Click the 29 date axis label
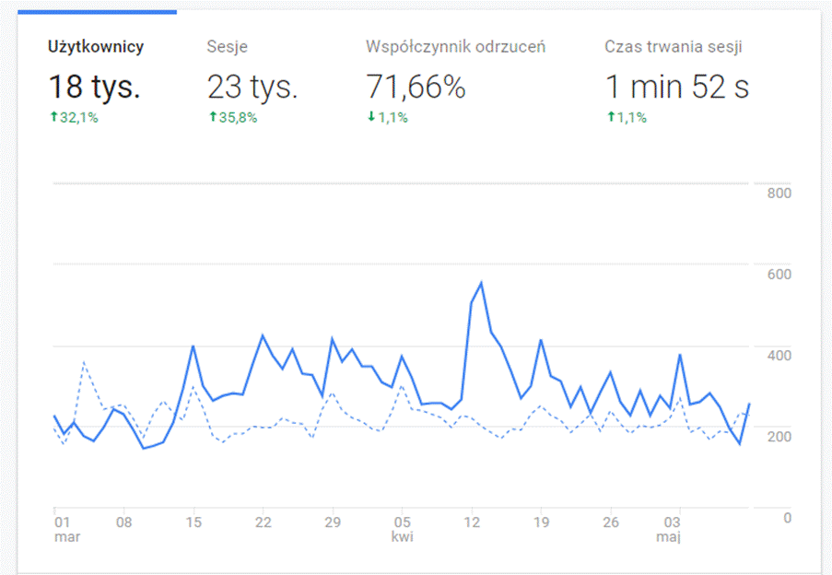The image size is (832, 575). tap(333, 522)
